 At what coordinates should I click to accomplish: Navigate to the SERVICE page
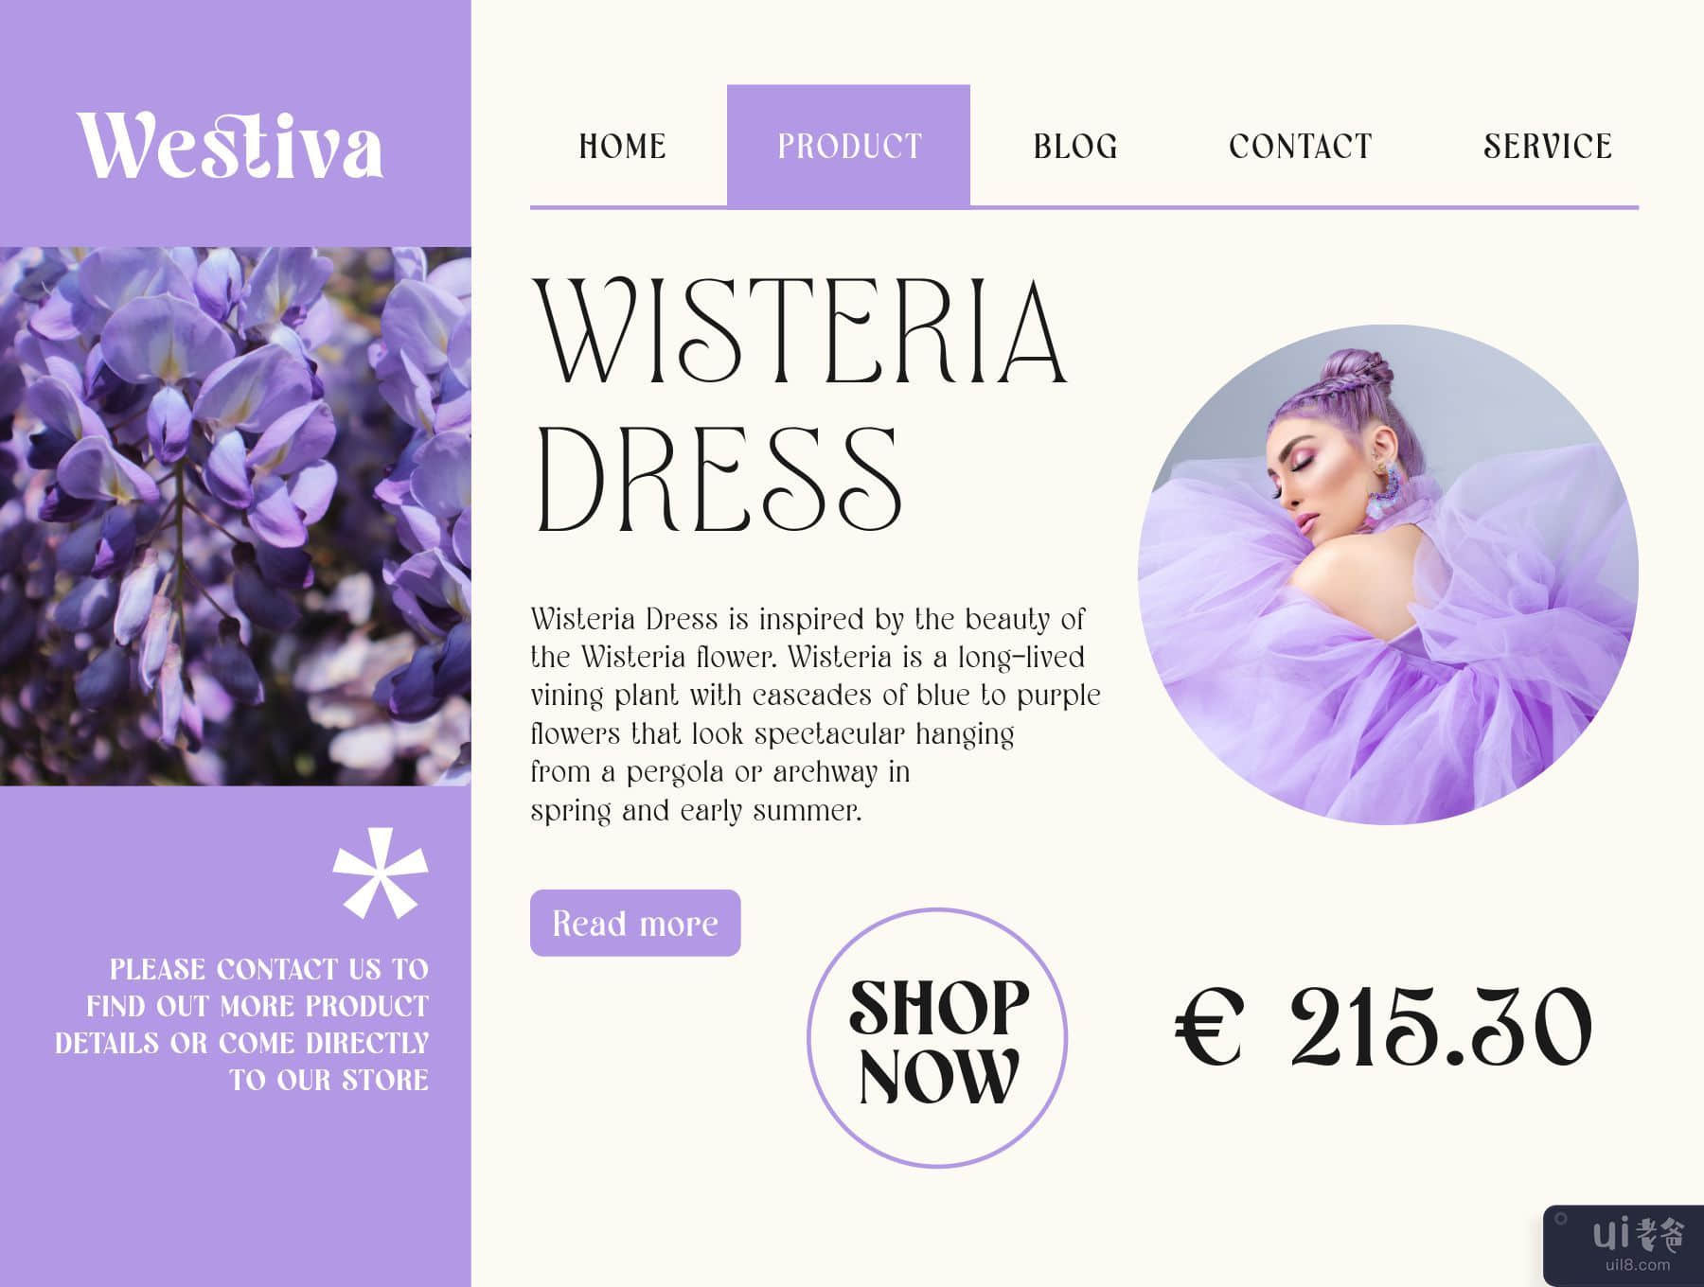[x=1547, y=147]
